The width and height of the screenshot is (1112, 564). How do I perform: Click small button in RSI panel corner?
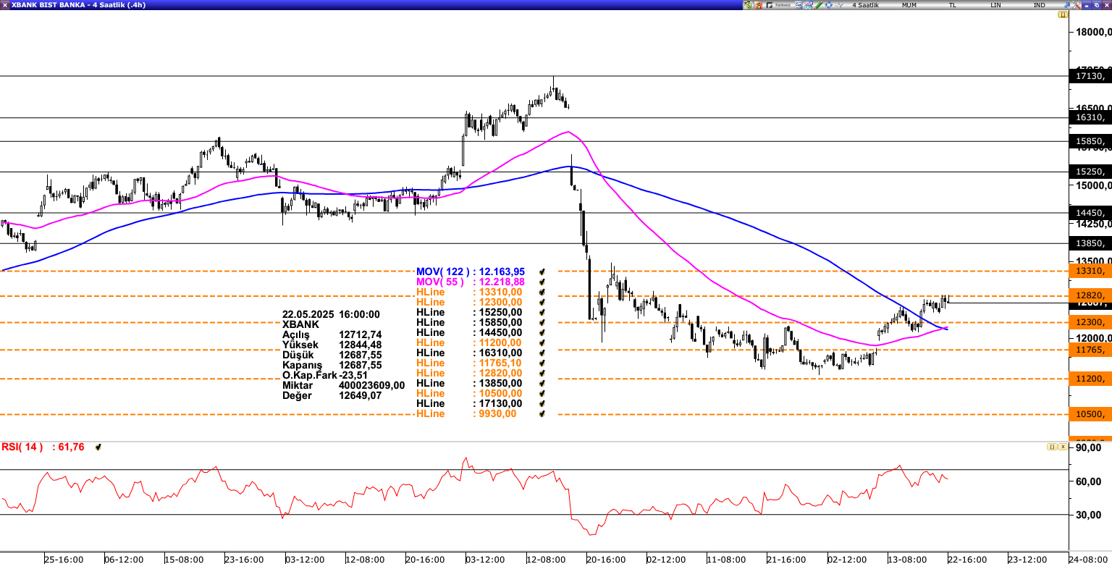(x=1052, y=447)
